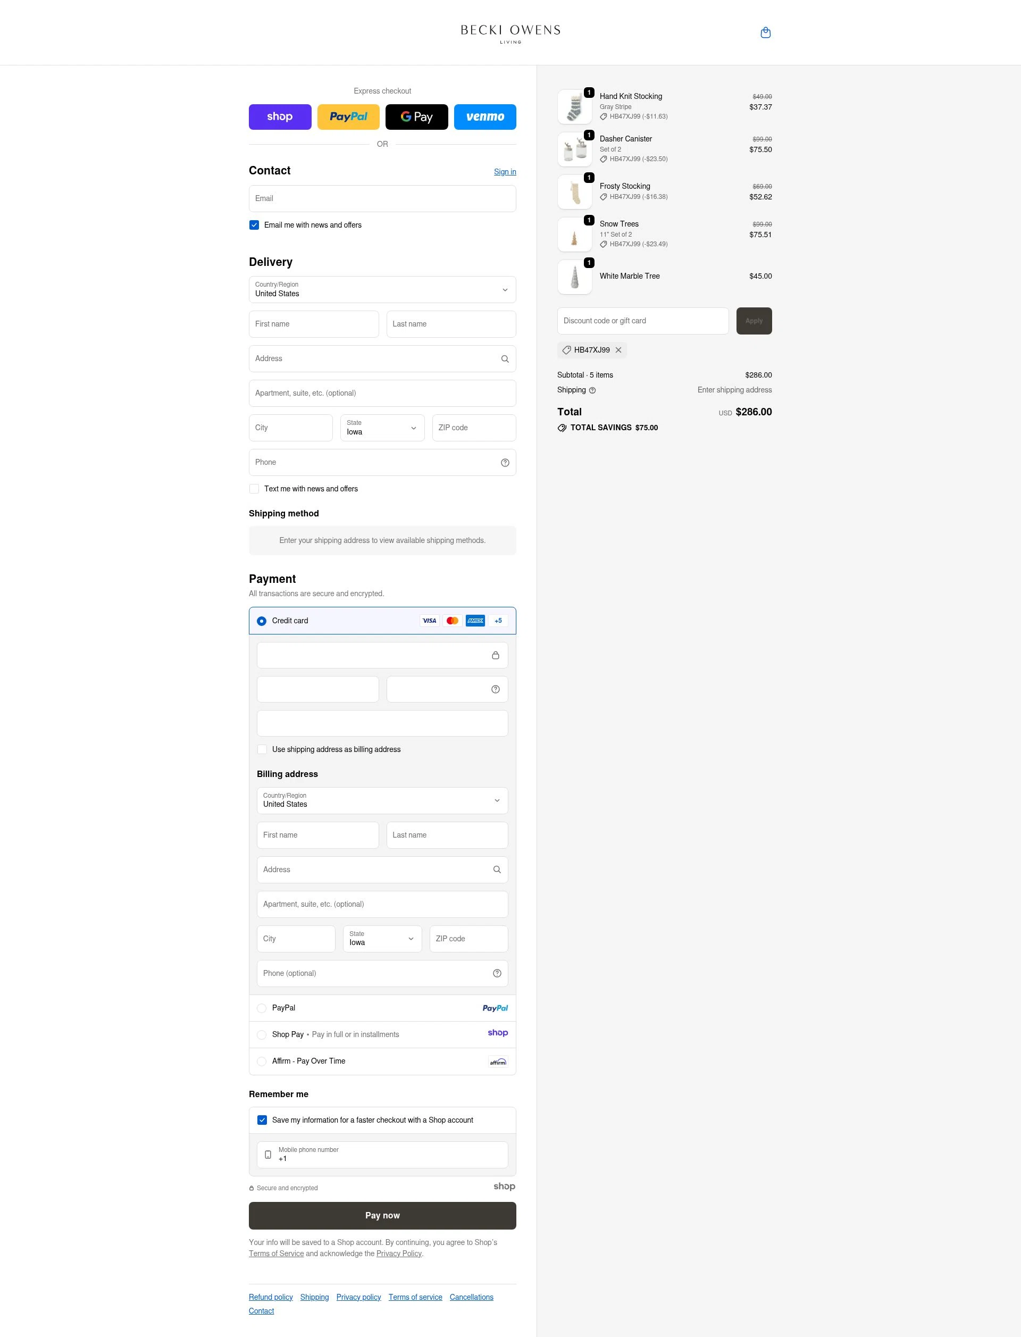The height and width of the screenshot is (1337, 1021).
Task: Select the Affirm - Pay Over Time option
Action: coord(261,1061)
